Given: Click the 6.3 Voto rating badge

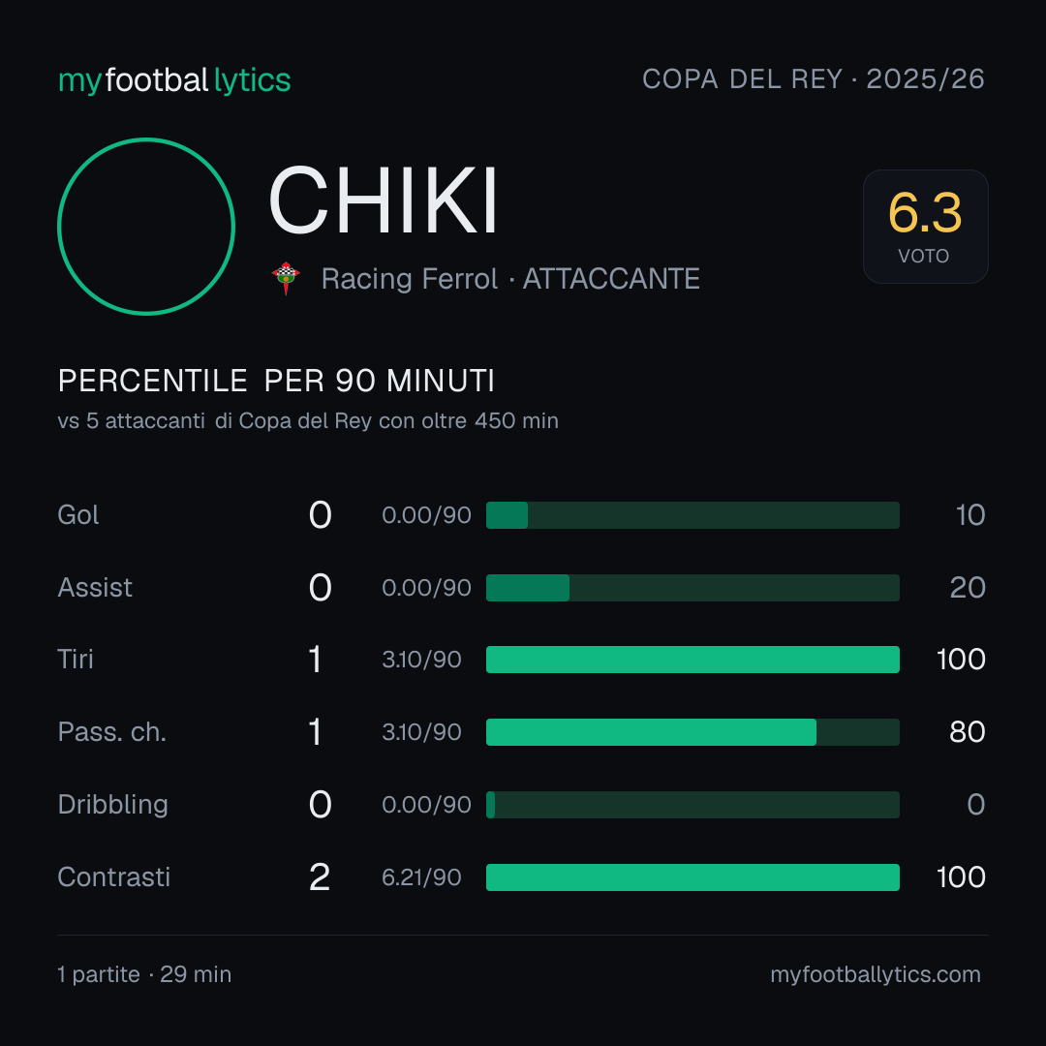Looking at the screenshot, I should (925, 227).
